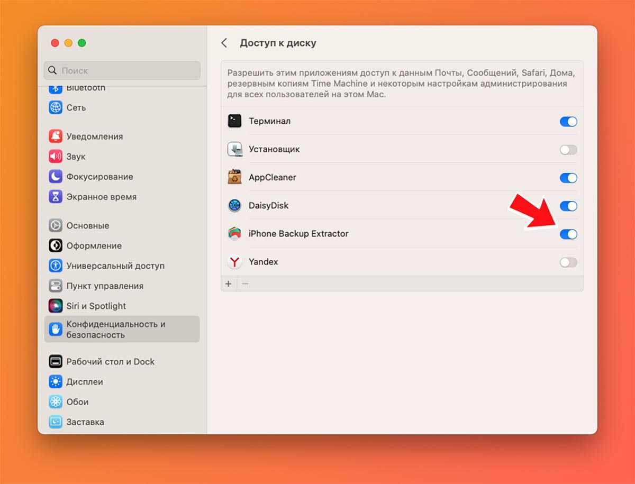This screenshot has height=484, width=635.
Task: Enable disk access for Установщик
Action: click(x=568, y=150)
